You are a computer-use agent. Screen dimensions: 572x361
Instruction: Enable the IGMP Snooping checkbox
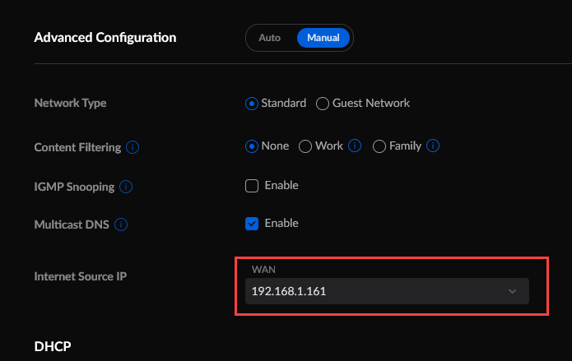(253, 186)
